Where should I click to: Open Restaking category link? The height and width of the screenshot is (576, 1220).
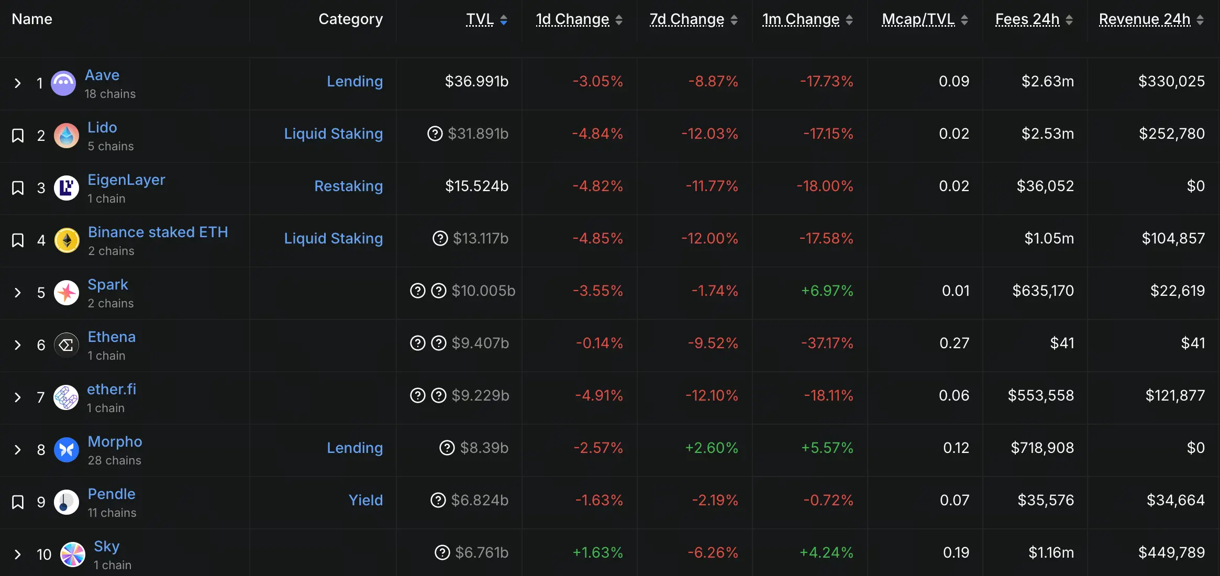[x=348, y=186]
